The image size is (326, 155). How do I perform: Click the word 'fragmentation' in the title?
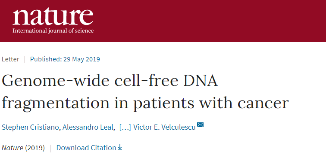[x=56, y=103]
